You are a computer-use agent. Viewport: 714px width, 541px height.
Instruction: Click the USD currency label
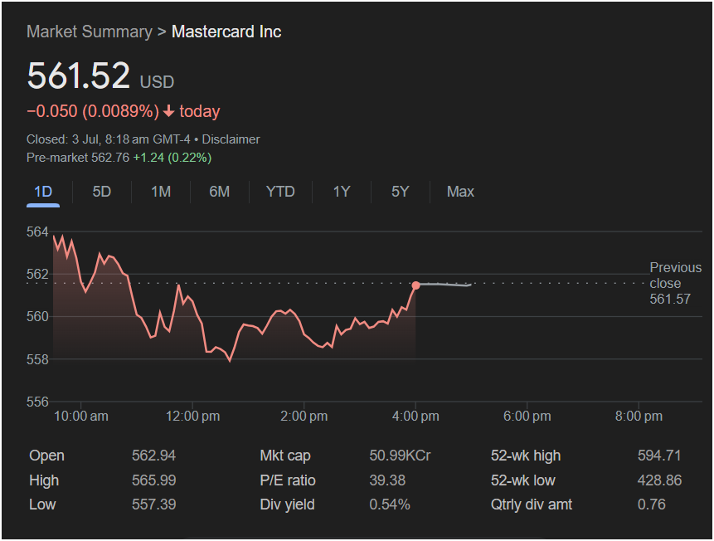click(x=157, y=82)
